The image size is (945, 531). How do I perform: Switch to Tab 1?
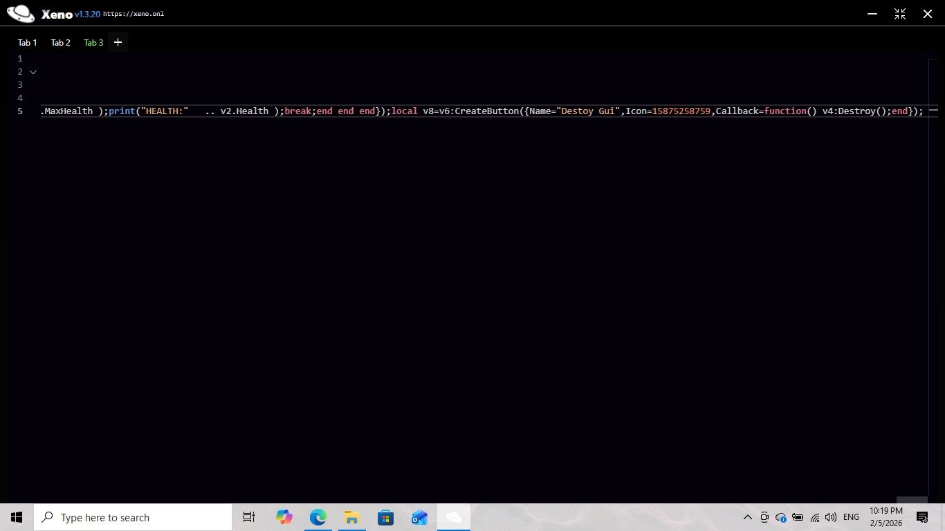coord(28,43)
